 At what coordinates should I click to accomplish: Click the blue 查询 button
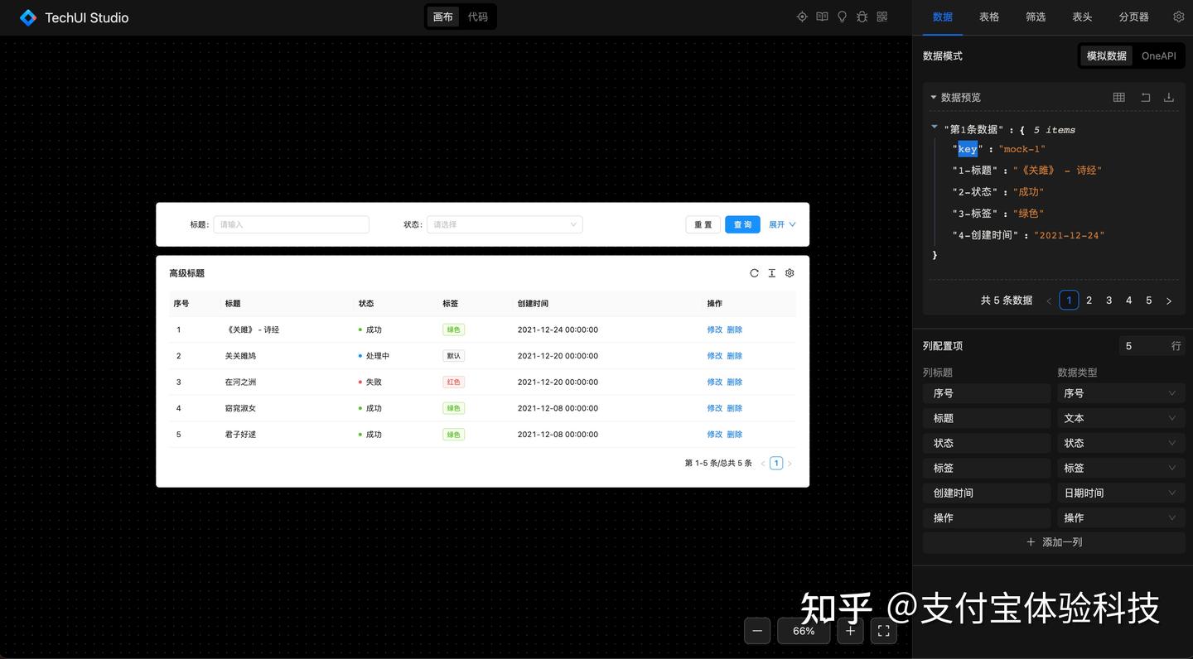point(741,224)
